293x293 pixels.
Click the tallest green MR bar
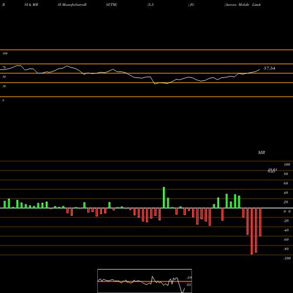(x=163, y=197)
